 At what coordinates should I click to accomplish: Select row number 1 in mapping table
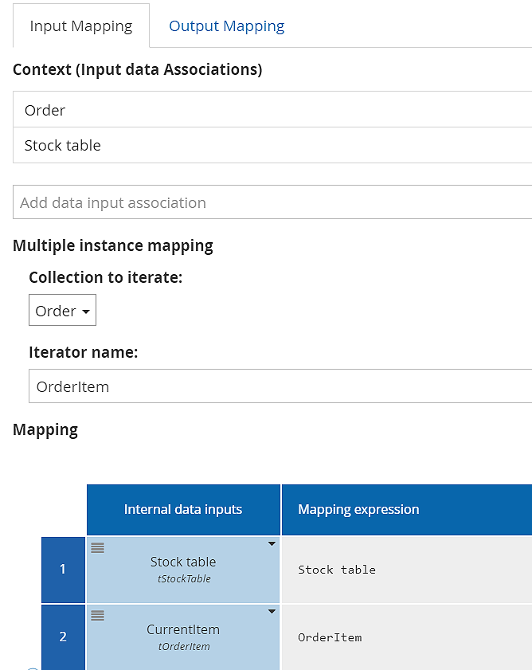tap(63, 569)
